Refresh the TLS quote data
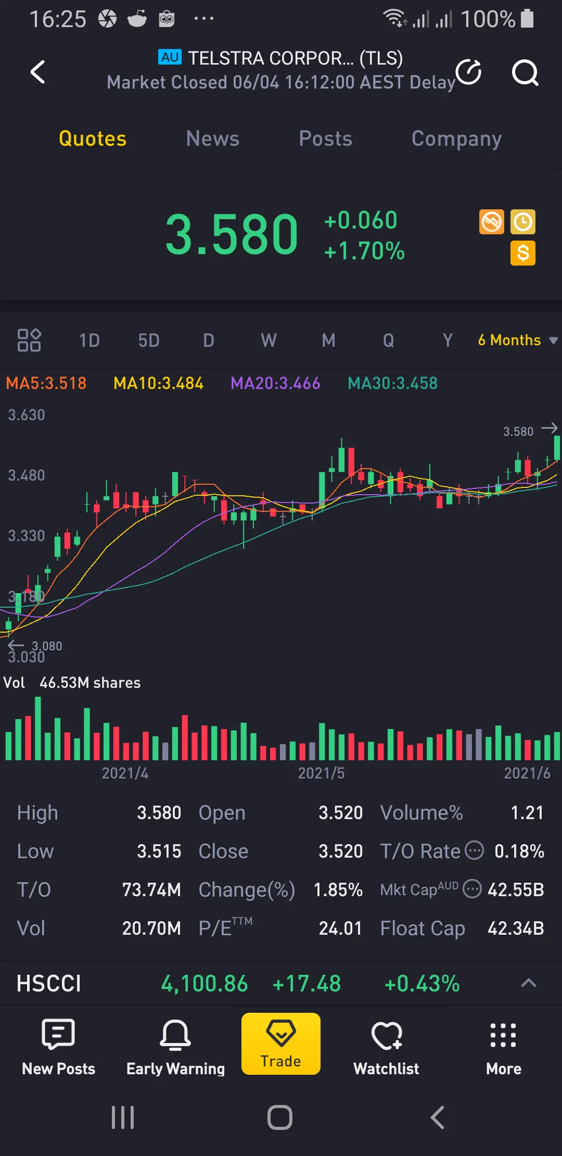 pyautogui.click(x=468, y=72)
